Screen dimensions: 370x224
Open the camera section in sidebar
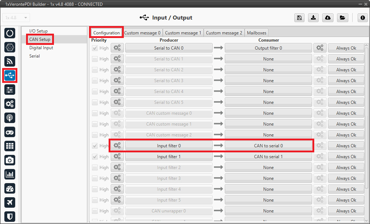10,160
